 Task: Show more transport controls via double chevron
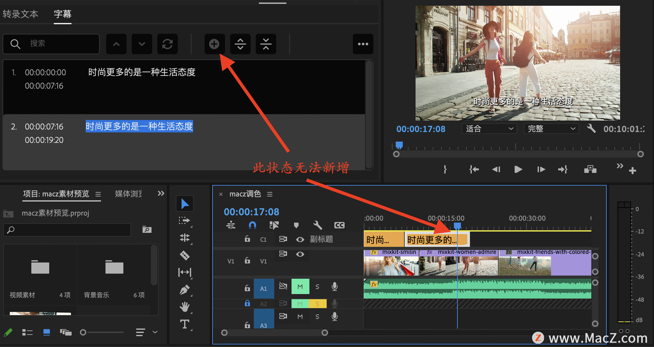coord(620,166)
